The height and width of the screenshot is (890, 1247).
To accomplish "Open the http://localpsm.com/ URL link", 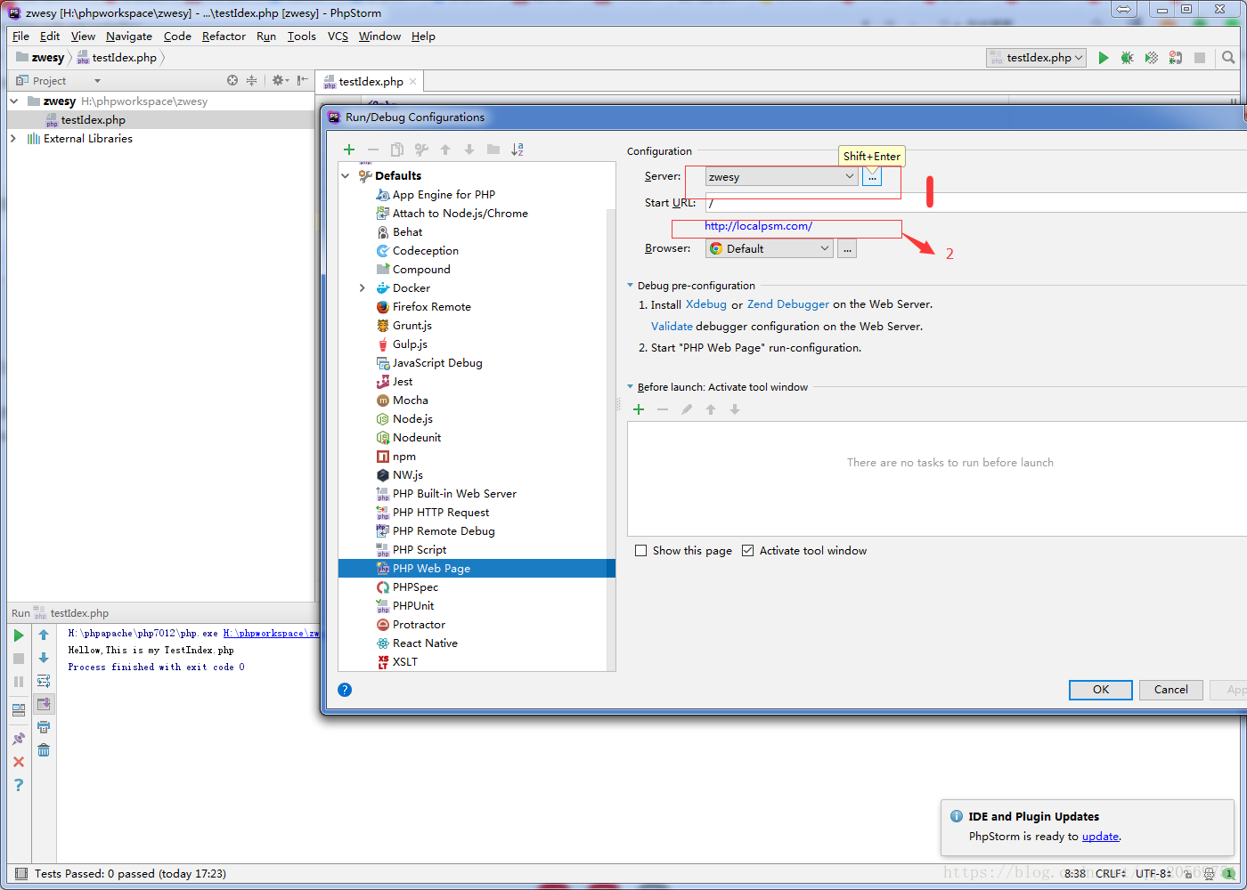I will click(758, 226).
